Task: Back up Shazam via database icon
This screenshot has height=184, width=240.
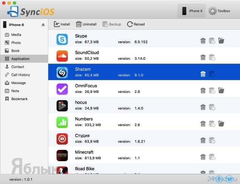Action: tap(212, 74)
